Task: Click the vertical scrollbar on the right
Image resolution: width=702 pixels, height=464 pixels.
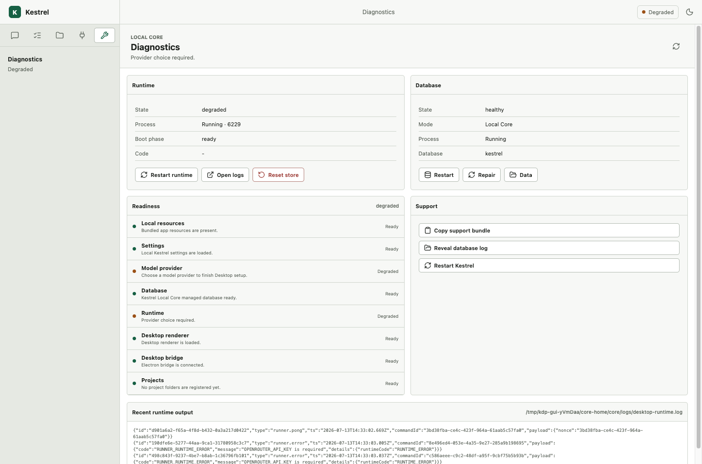Action: [x=698, y=237]
